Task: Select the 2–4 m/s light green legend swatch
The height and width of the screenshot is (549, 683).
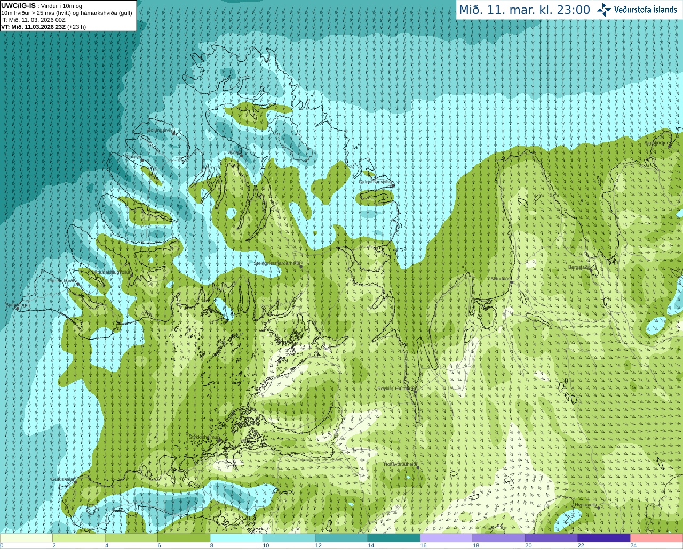Action: [78, 538]
